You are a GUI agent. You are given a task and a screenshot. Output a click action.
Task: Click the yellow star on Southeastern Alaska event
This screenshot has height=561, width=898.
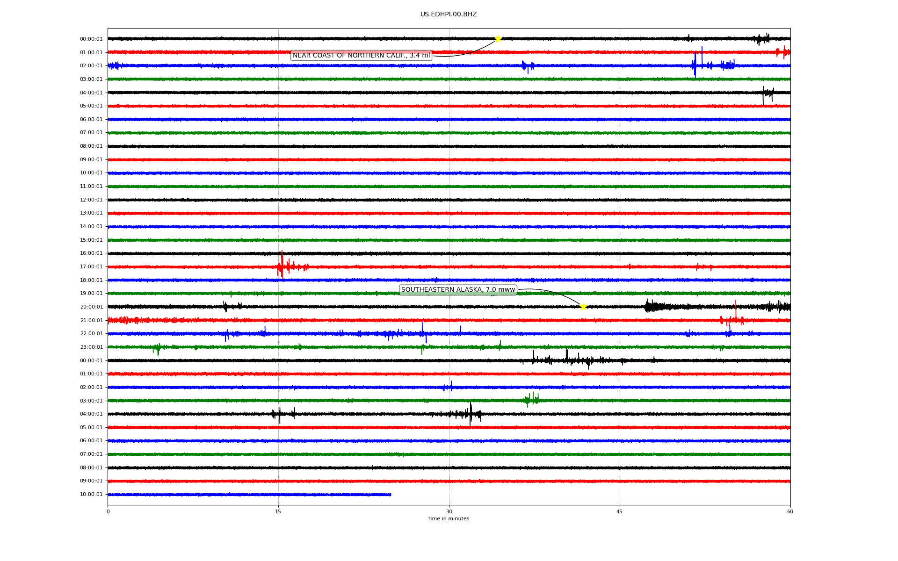(583, 307)
